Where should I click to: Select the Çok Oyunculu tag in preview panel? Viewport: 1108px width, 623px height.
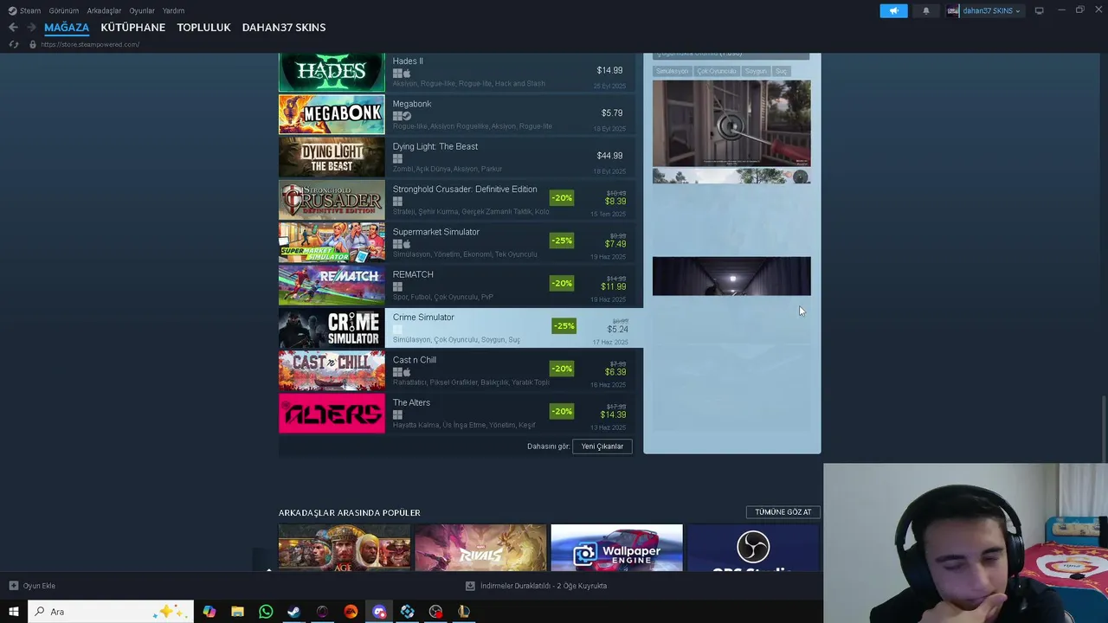pyautogui.click(x=717, y=71)
